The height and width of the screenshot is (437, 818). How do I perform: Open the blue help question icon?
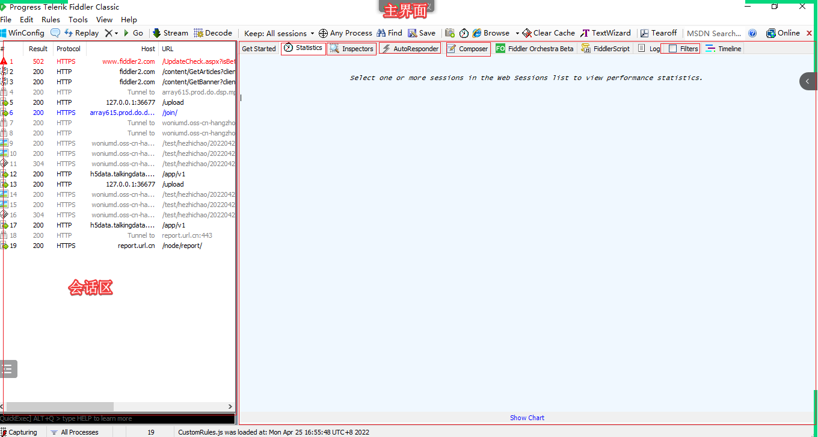752,33
